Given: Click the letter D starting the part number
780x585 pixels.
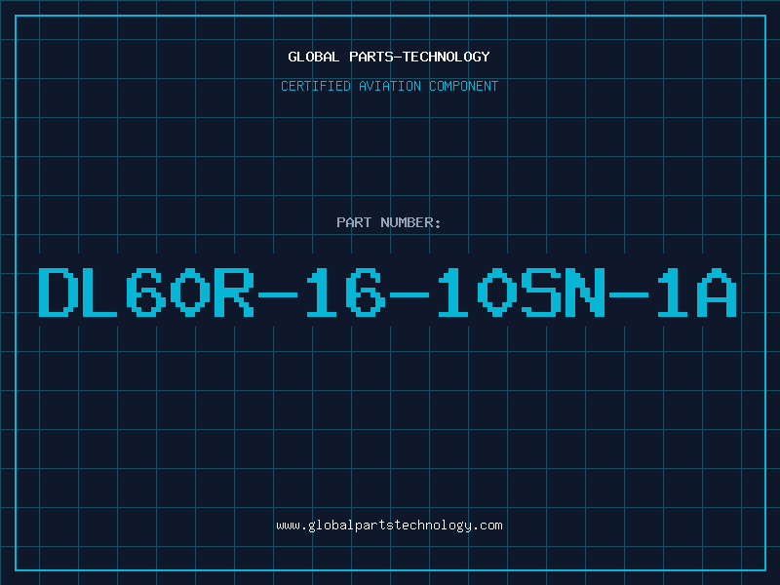Looking at the screenshot, I should [x=58, y=292].
